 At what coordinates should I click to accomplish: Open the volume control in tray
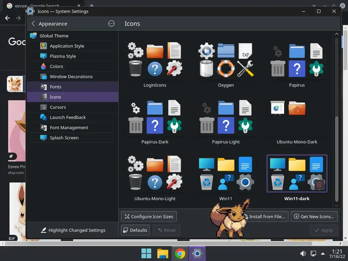pos(303,254)
